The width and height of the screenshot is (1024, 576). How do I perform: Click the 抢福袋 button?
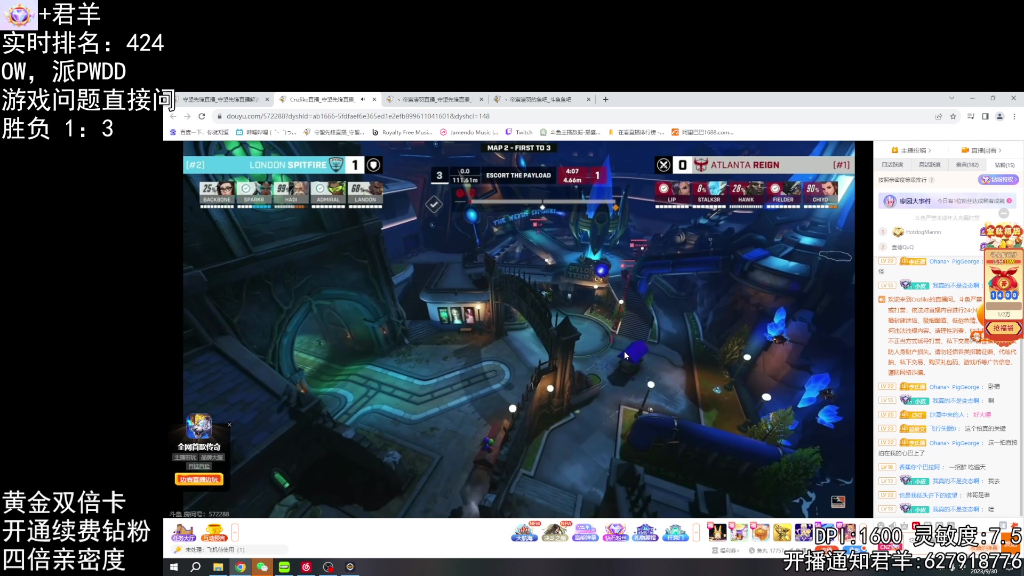pos(1003,329)
